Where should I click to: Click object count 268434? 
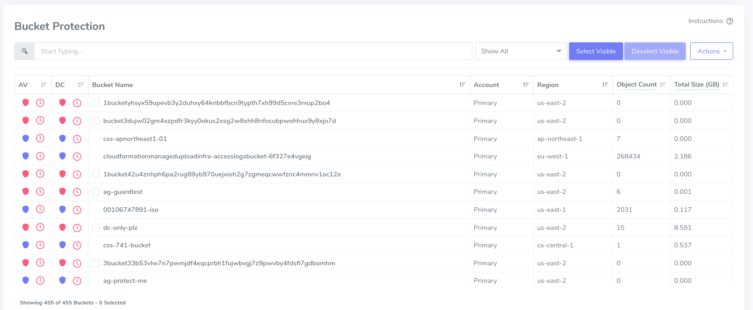(629, 156)
